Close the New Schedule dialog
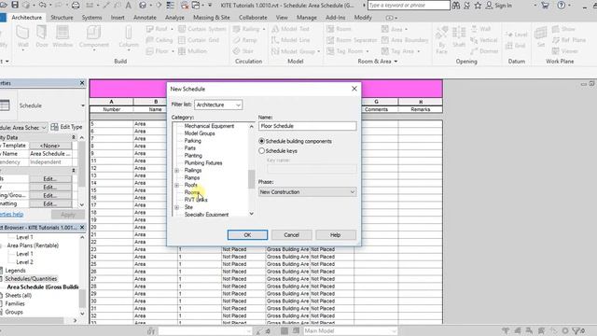 (x=354, y=89)
